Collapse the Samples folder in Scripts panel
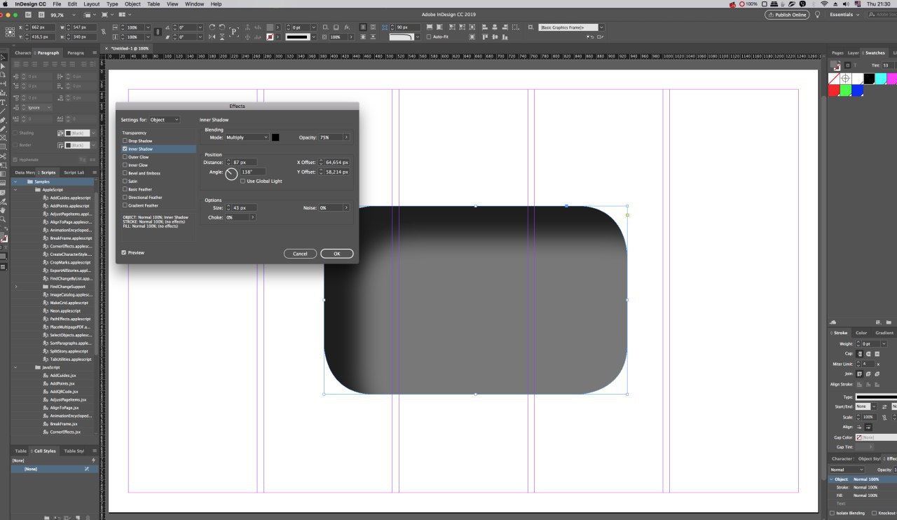This screenshot has width=897, height=520. [x=15, y=182]
